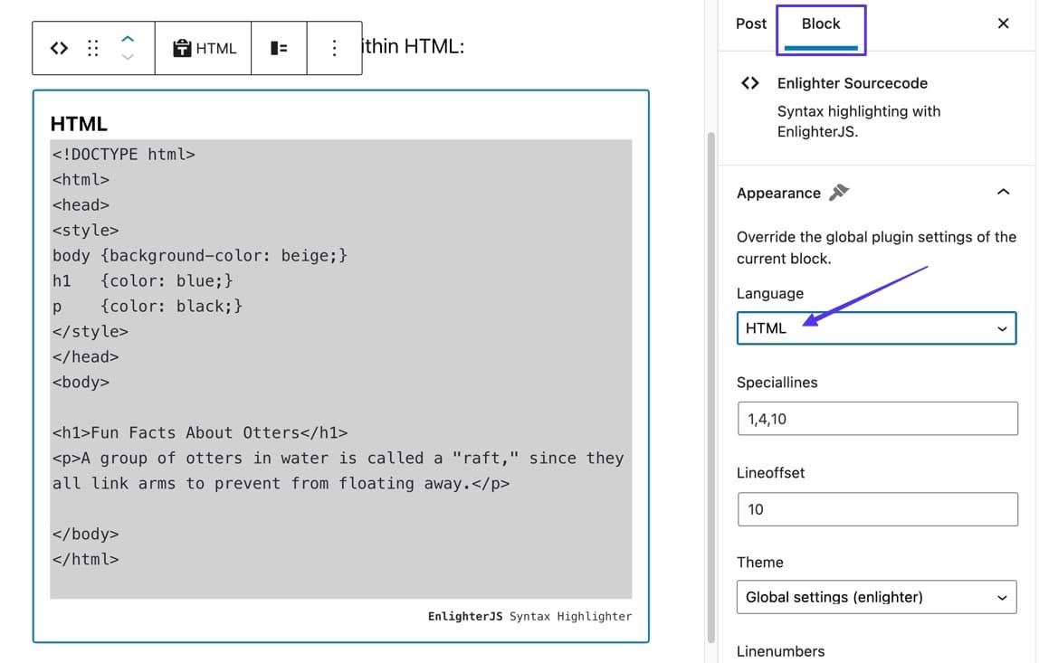Collapse the Appearance section
Screen dimensions: 1039x663
tap(1003, 192)
